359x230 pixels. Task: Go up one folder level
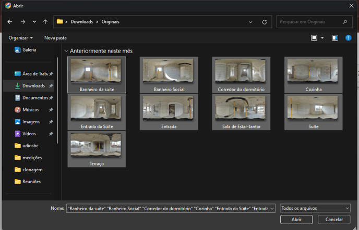(x=45, y=22)
